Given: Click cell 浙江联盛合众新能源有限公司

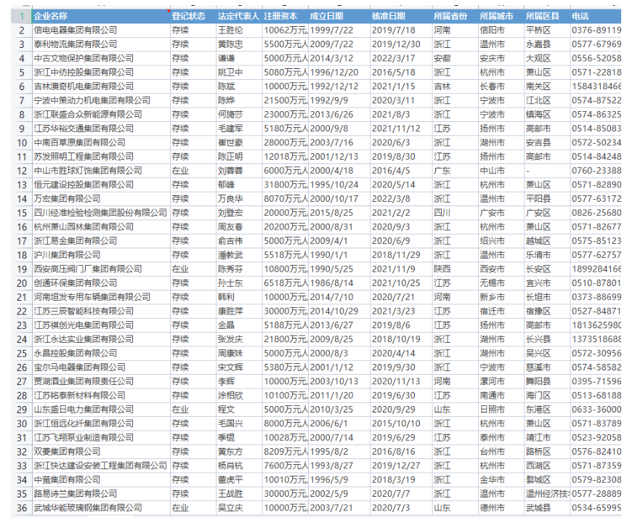Looking at the screenshot, I should click(x=101, y=115).
